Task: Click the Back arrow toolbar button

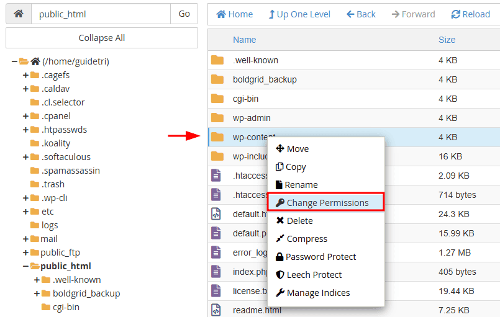Action: [x=361, y=14]
